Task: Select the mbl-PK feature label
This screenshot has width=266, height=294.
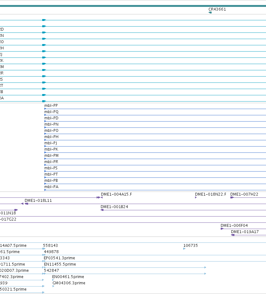Action: [51, 149]
